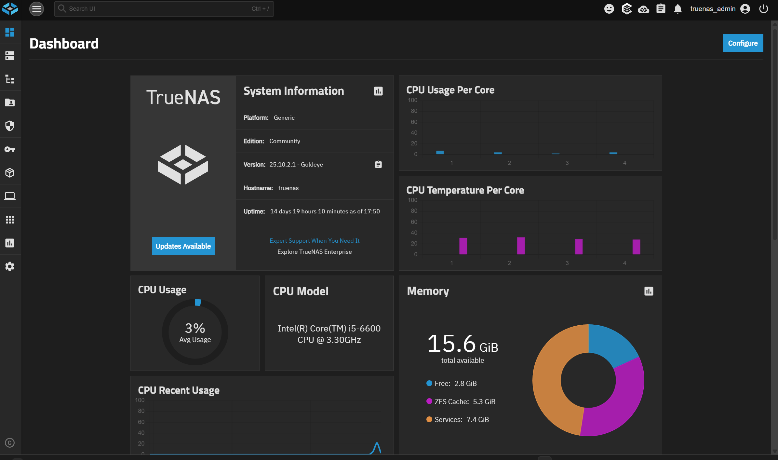Click the CPU Usage 3% gauge
The height and width of the screenshot is (460, 778).
coord(195,332)
